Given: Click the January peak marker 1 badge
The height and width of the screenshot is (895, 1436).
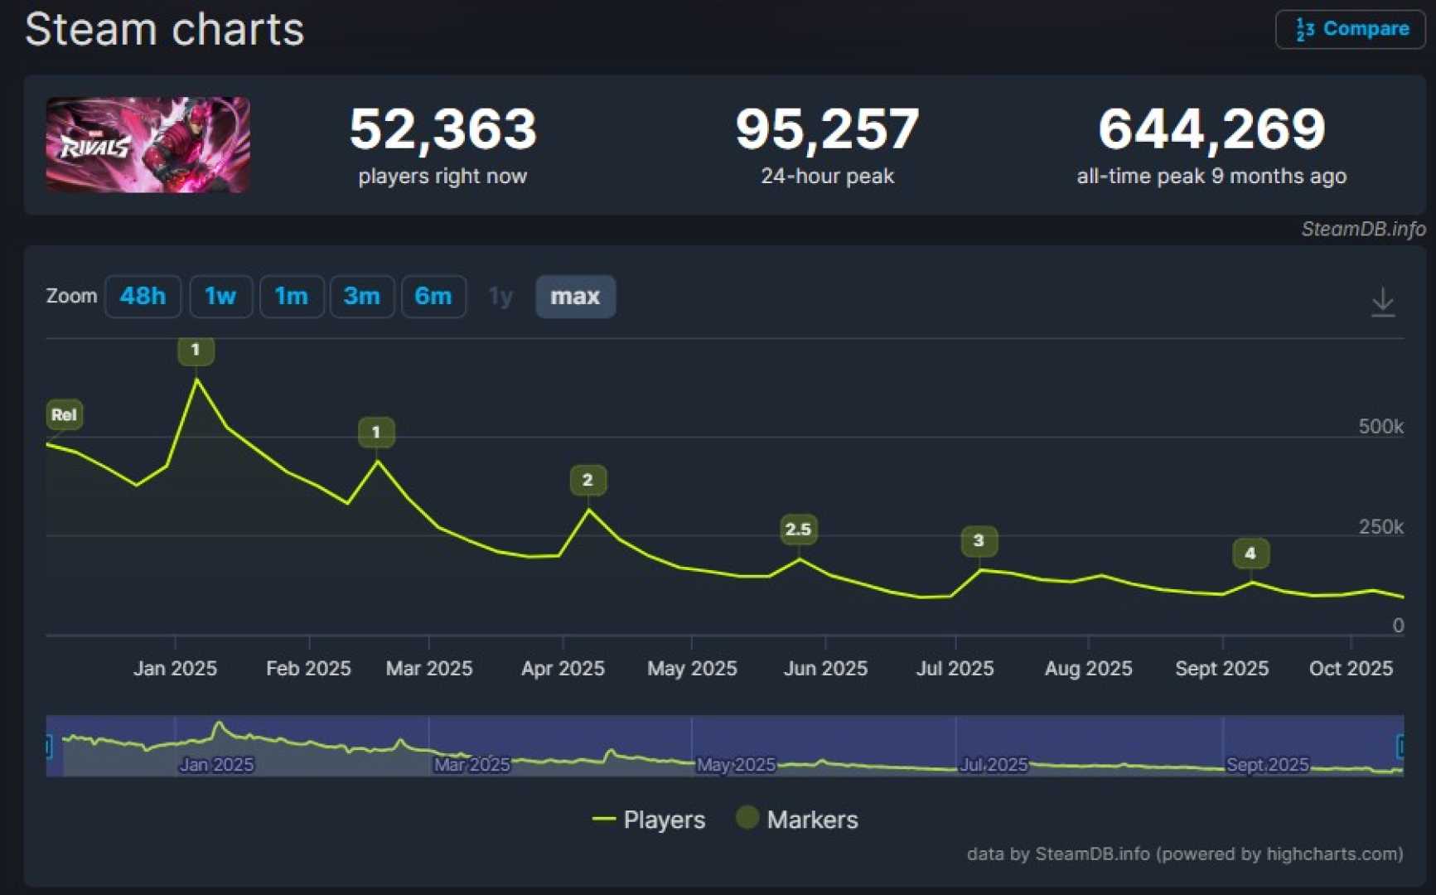Looking at the screenshot, I should [x=196, y=350].
